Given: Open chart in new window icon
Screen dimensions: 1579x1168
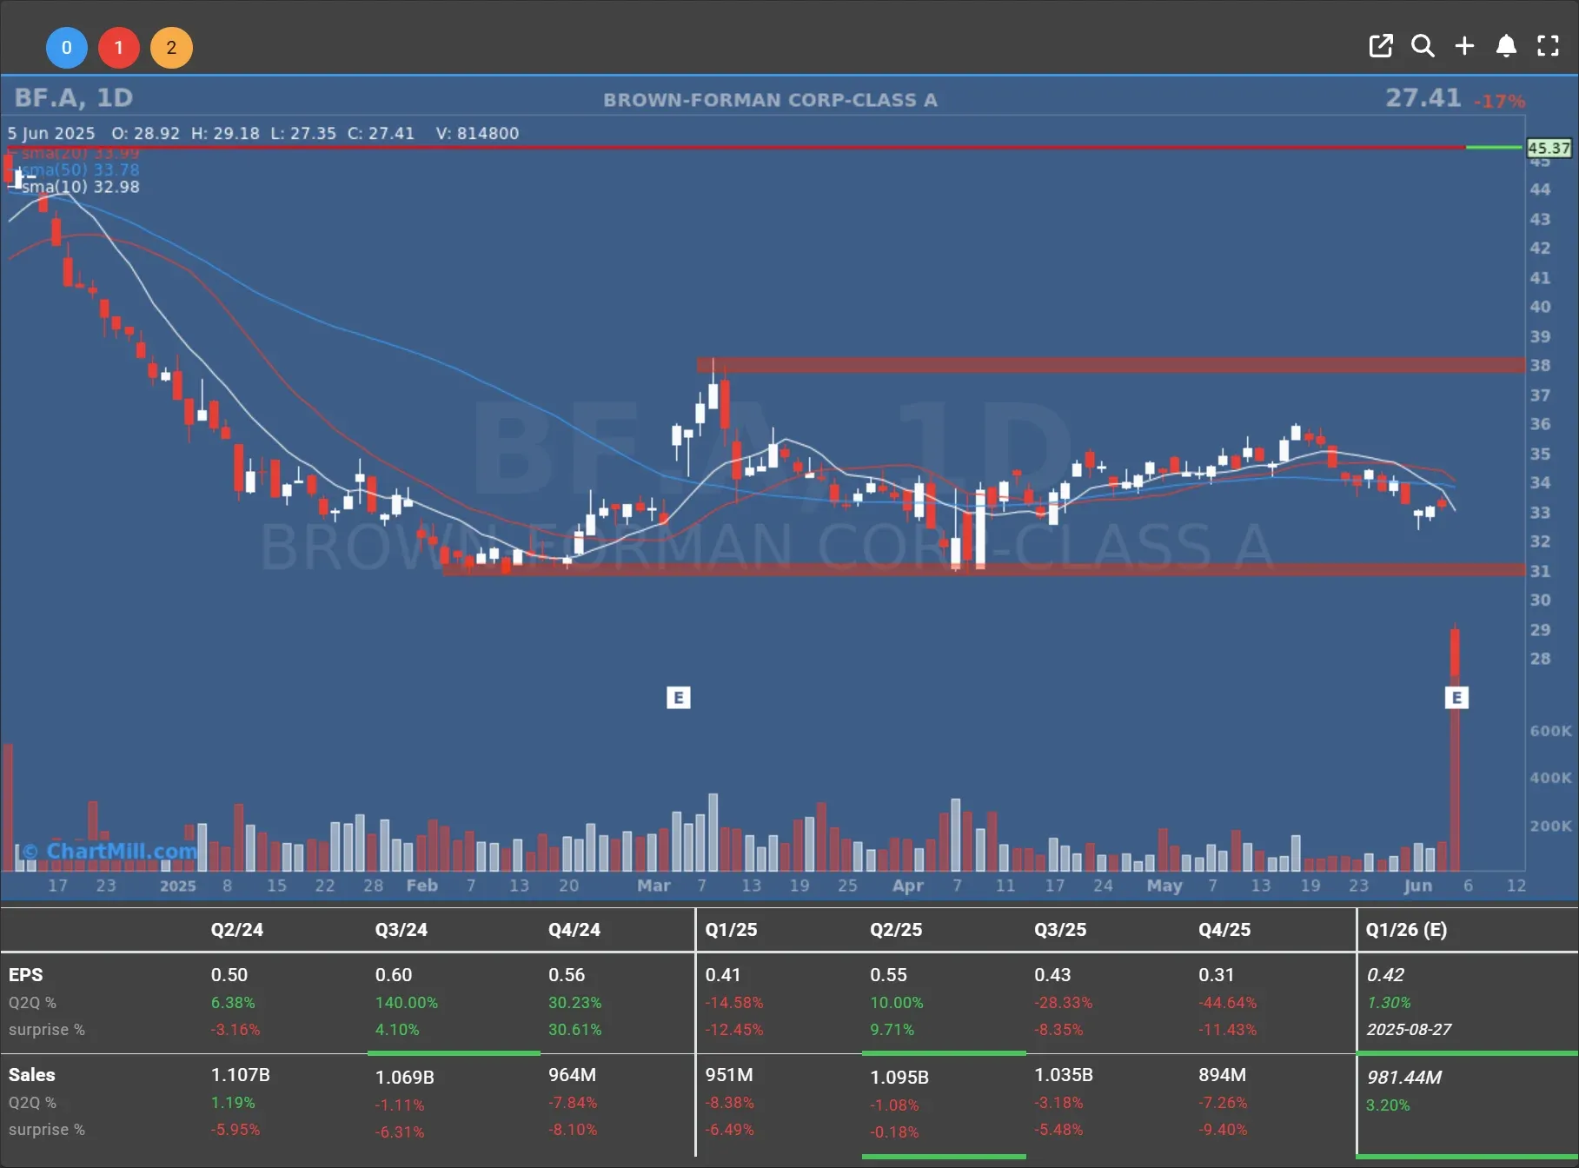Looking at the screenshot, I should (x=1380, y=46).
